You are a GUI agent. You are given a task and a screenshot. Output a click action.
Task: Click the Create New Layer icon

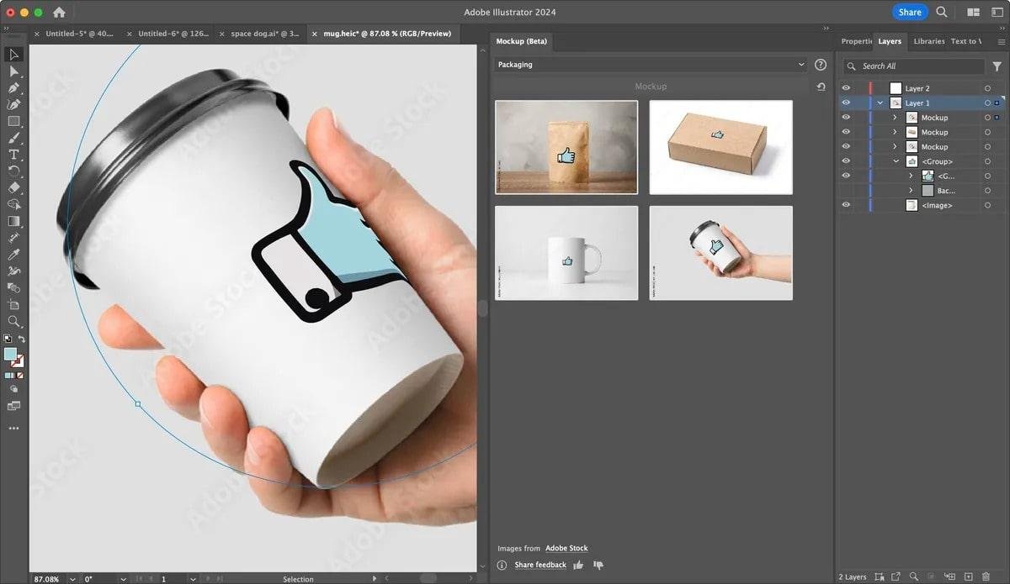tap(968, 577)
